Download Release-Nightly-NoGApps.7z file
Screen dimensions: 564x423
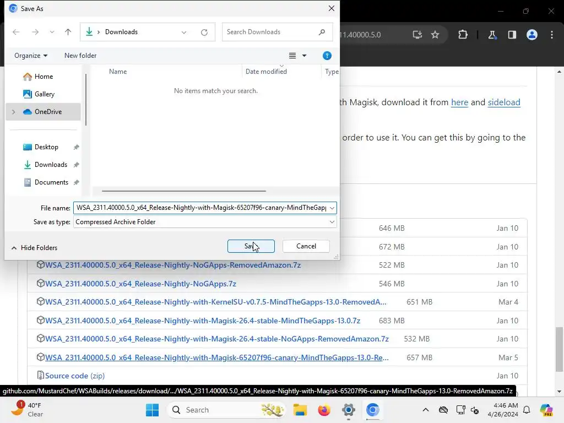(140, 284)
